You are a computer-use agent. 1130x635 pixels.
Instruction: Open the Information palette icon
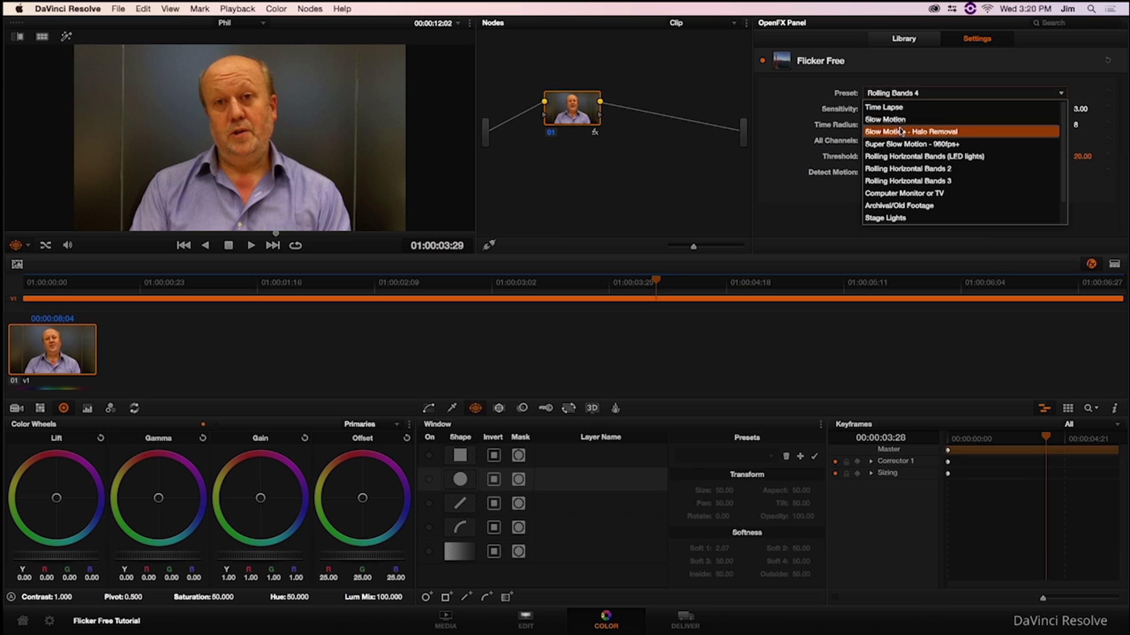[1114, 408]
